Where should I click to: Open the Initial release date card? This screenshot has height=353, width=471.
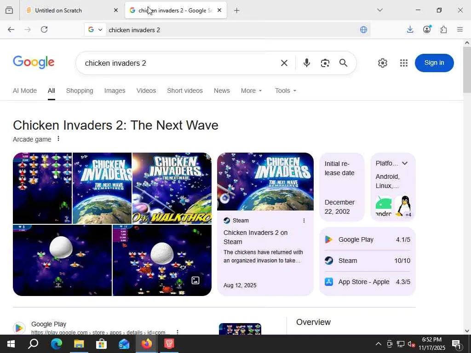pos(342,188)
